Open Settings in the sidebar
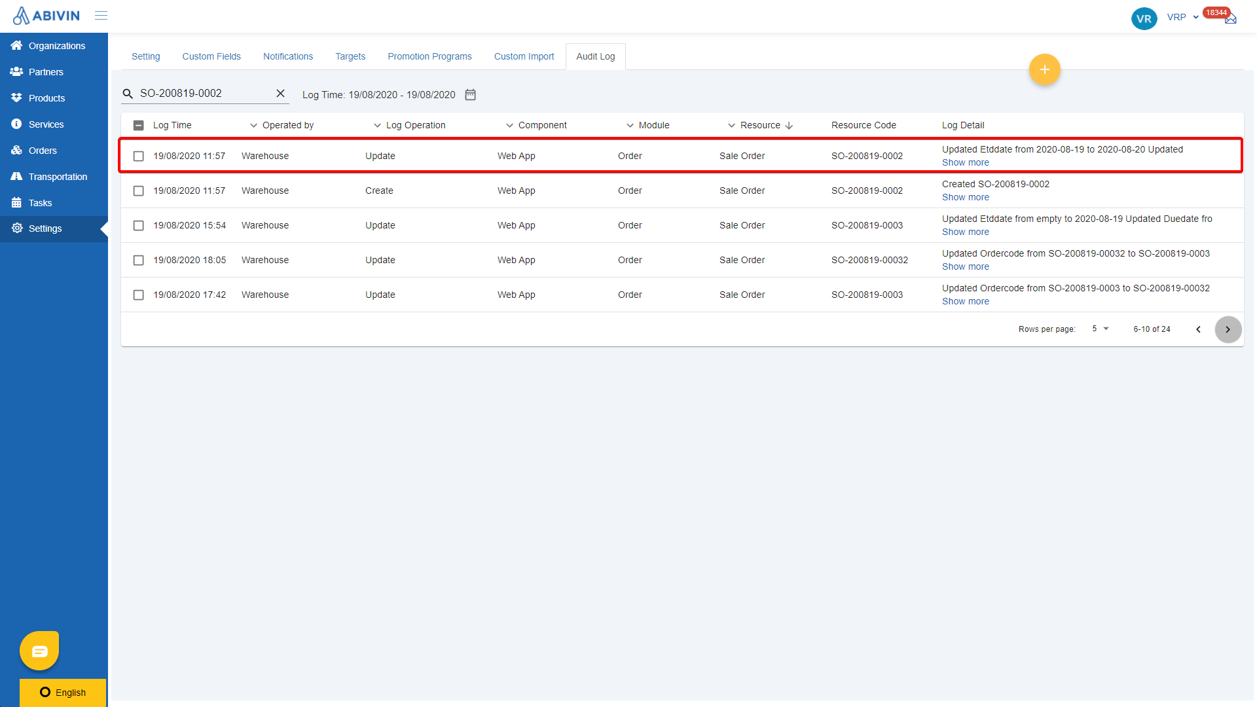Image resolution: width=1257 pixels, height=707 pixels. click(x=54, y=228)
